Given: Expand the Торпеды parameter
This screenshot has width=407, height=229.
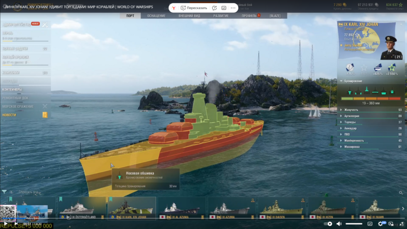Looking at the screenshot, I should coord(371,122).
